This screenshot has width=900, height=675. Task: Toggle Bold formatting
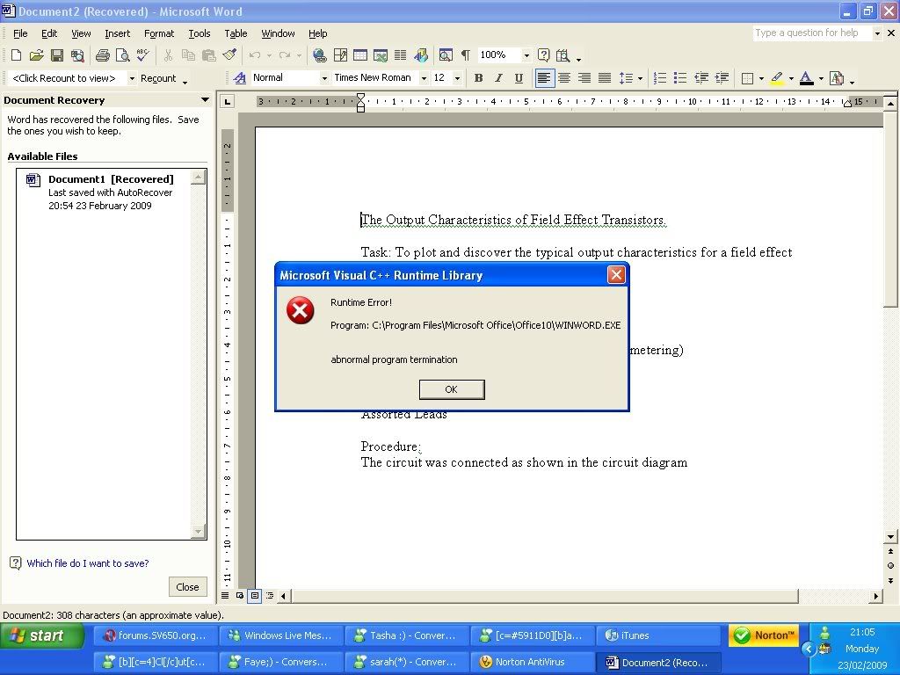tap(478, 78)
